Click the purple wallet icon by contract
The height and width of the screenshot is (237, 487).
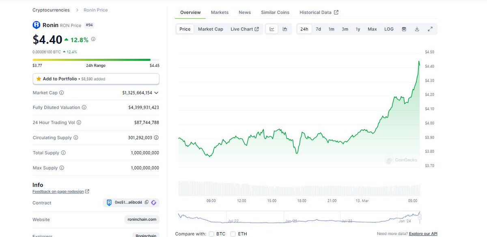(x=154, y=202)
